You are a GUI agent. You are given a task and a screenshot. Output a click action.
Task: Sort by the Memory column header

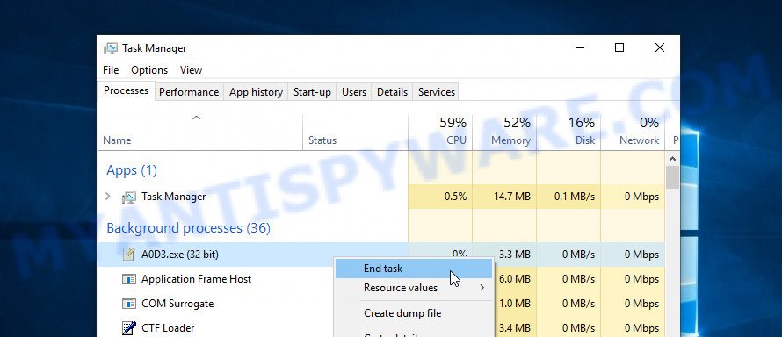pyautogui.click(x=504, y=133)
